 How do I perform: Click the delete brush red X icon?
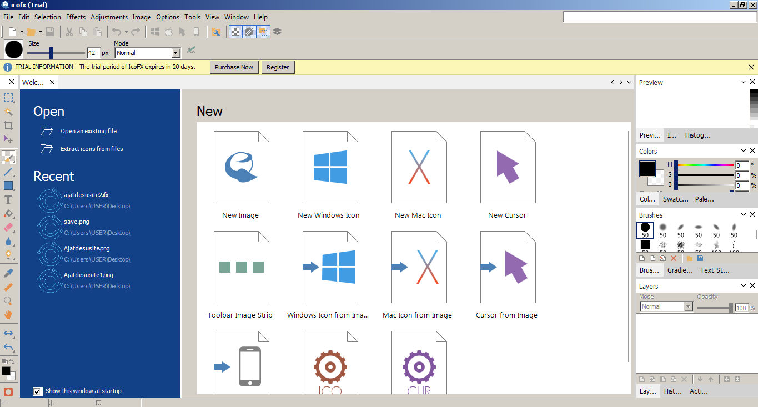coord(674,258)
